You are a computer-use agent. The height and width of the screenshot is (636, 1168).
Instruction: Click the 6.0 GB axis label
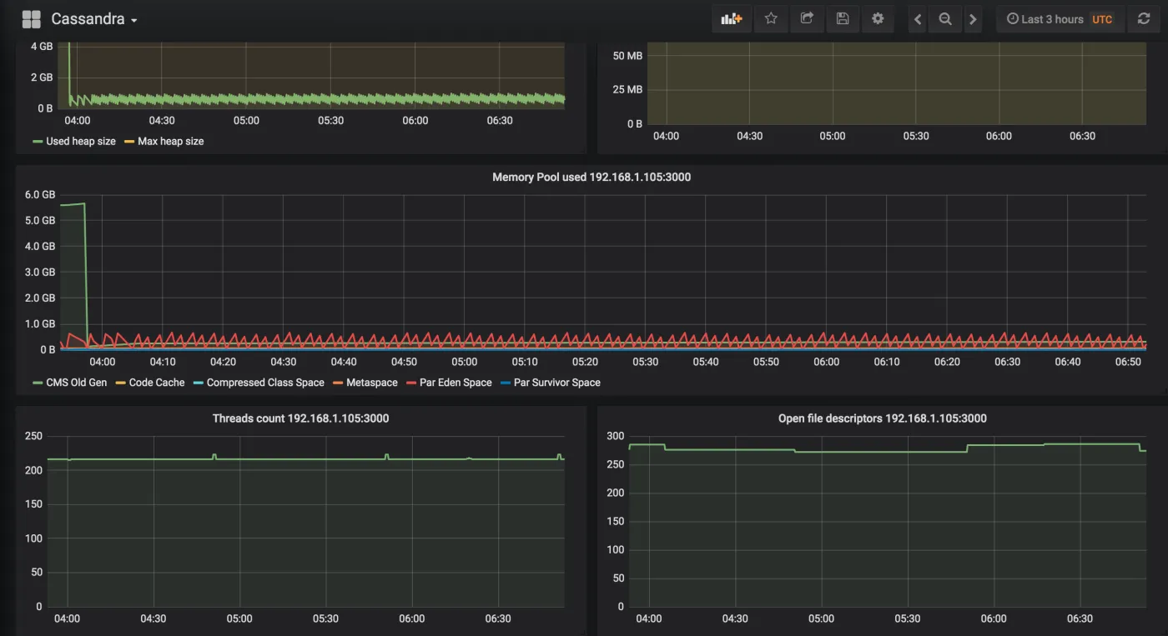pos(40,195)
